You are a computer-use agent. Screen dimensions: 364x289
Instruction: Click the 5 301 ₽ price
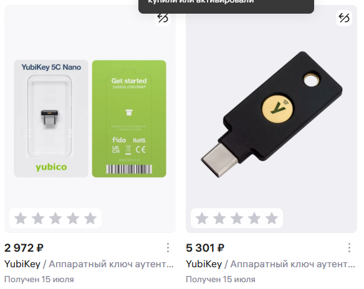(x=205, y=248)
